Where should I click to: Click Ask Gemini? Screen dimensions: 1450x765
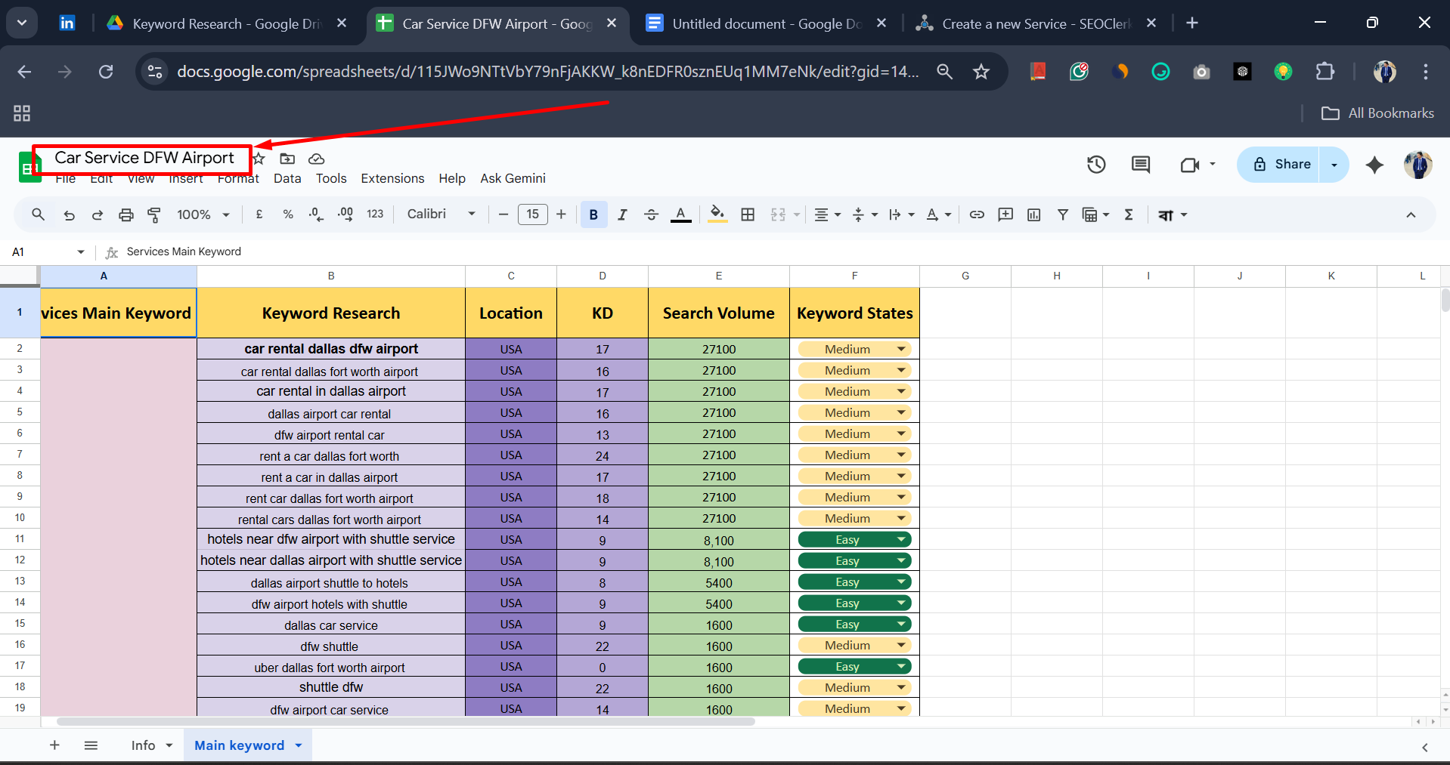[x=513, y=178]
